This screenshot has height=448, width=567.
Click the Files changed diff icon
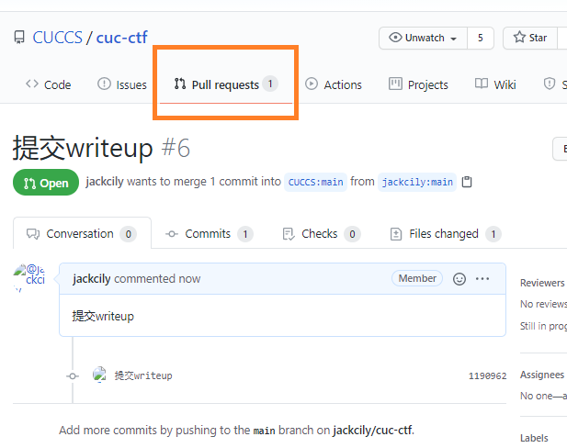396,234
